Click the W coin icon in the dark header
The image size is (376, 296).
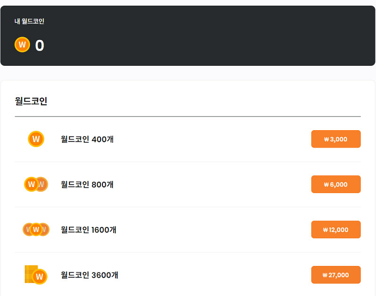[x=22, y=45]
